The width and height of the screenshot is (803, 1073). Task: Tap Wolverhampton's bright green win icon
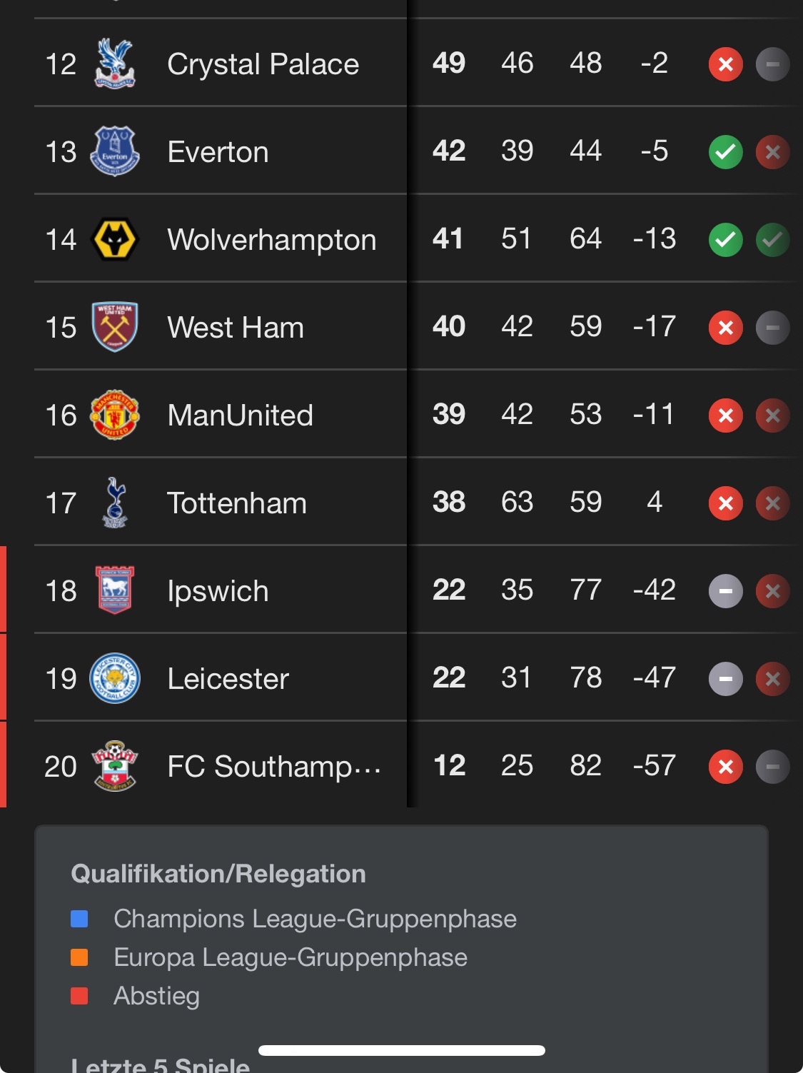tap(725, 240)
